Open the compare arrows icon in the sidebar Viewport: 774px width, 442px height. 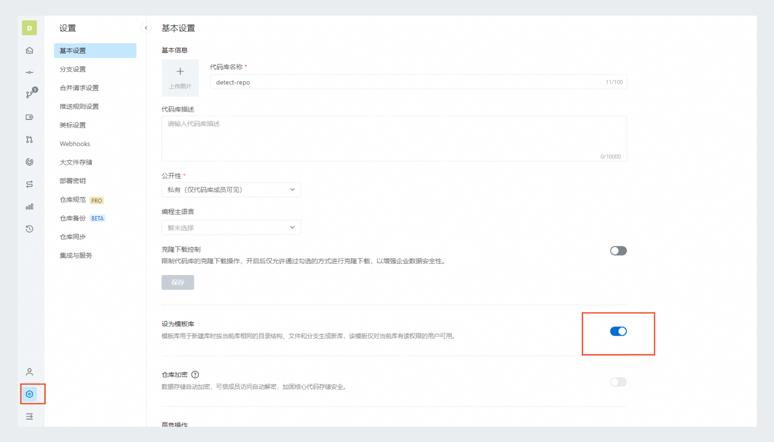(30, 184)
